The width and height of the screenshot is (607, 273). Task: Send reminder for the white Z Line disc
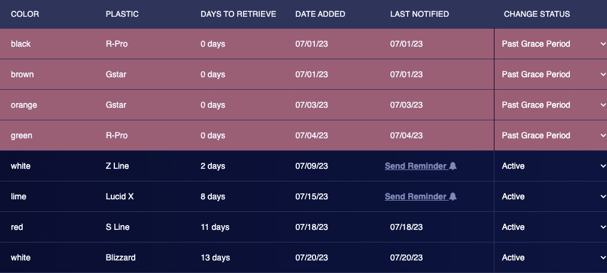(x=416, y=166)
